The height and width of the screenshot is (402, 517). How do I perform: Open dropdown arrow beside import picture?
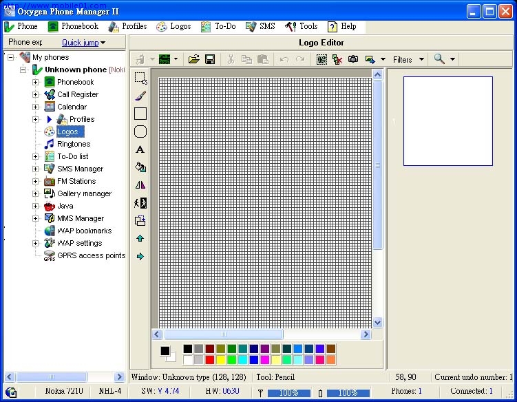coord(383,59)
